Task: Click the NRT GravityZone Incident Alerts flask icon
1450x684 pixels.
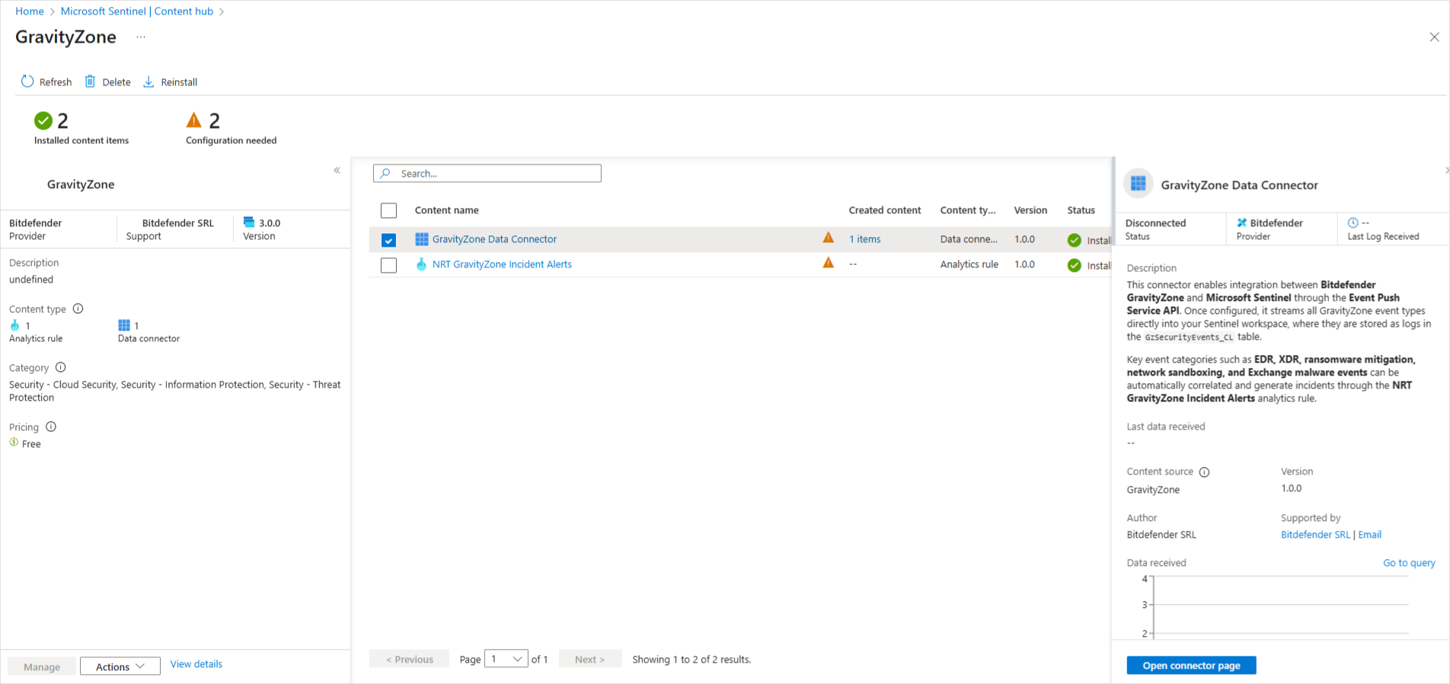Action: click(421, 264)
